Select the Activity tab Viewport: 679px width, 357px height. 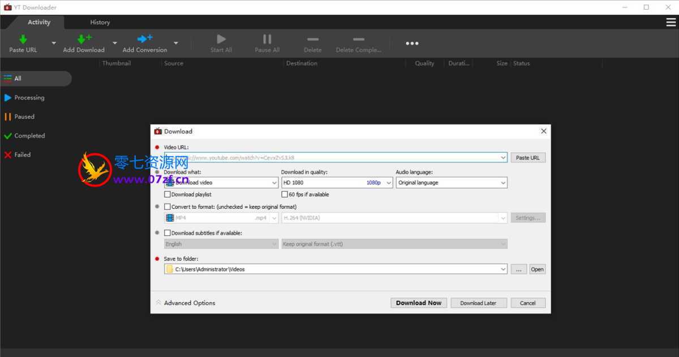[x=39, y=23]
